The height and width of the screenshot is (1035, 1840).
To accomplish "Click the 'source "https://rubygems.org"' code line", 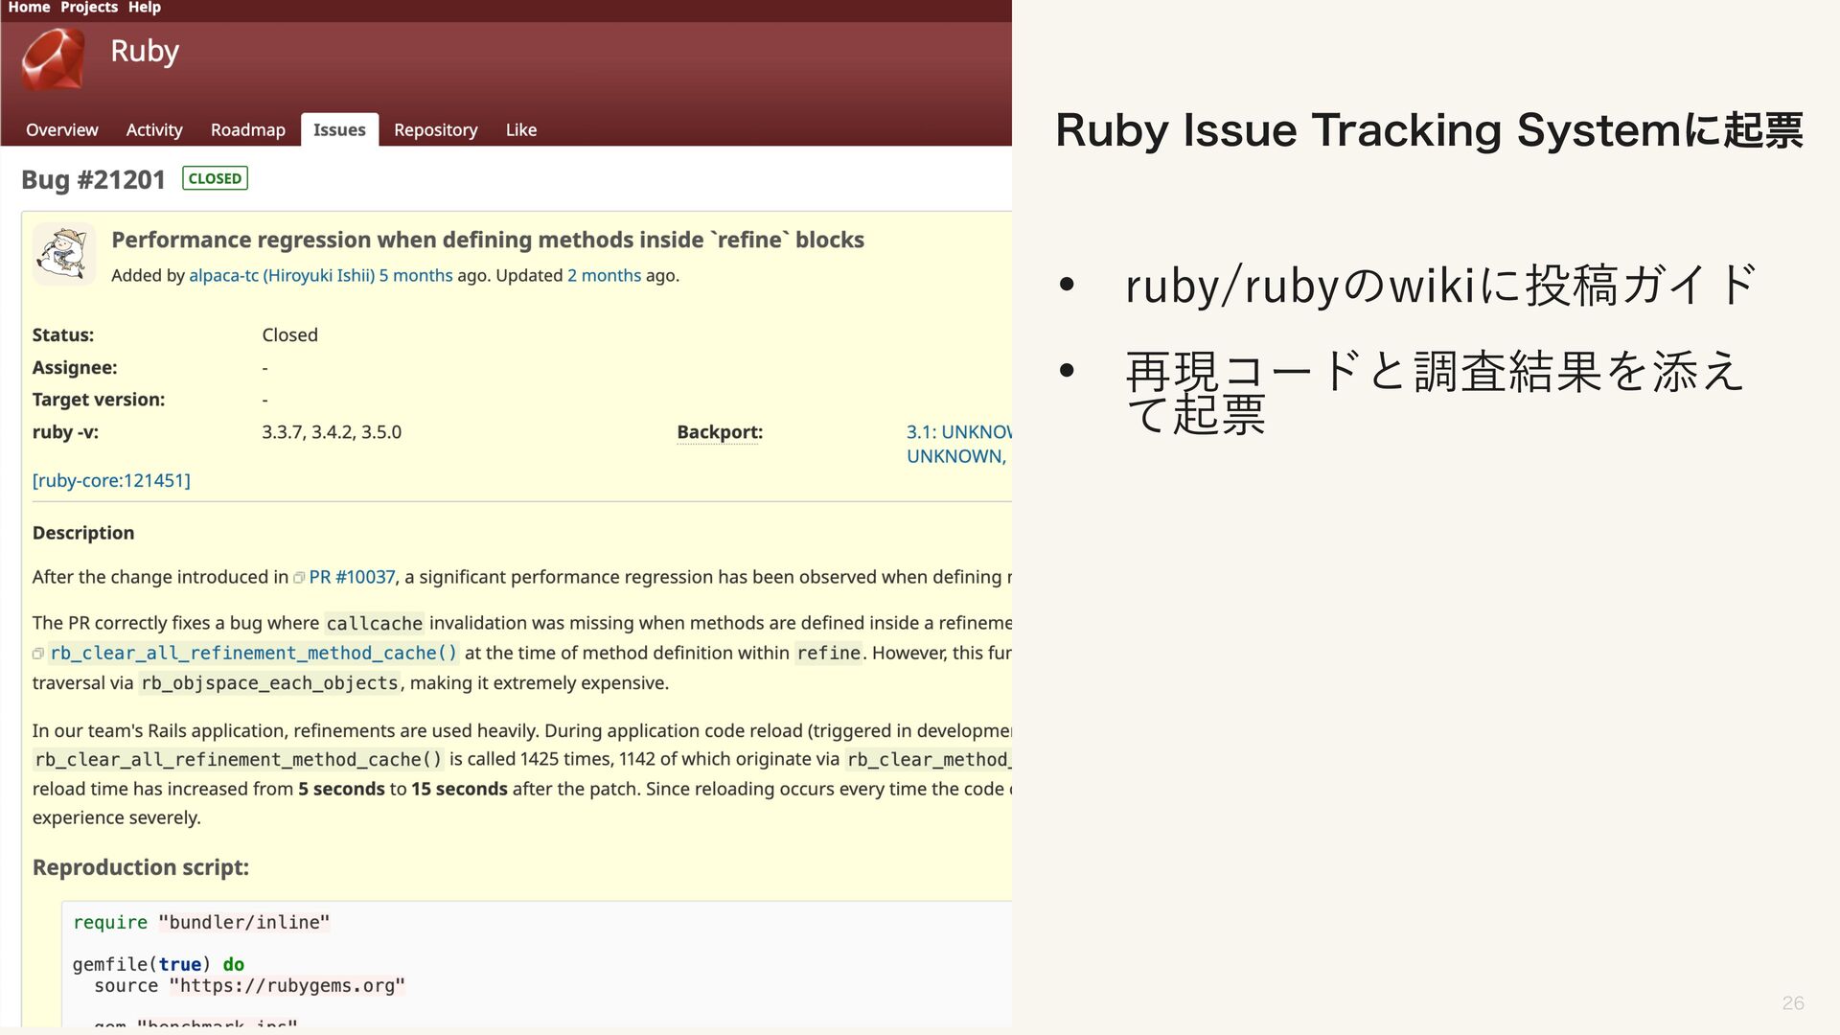I will (x=249, y=985).
